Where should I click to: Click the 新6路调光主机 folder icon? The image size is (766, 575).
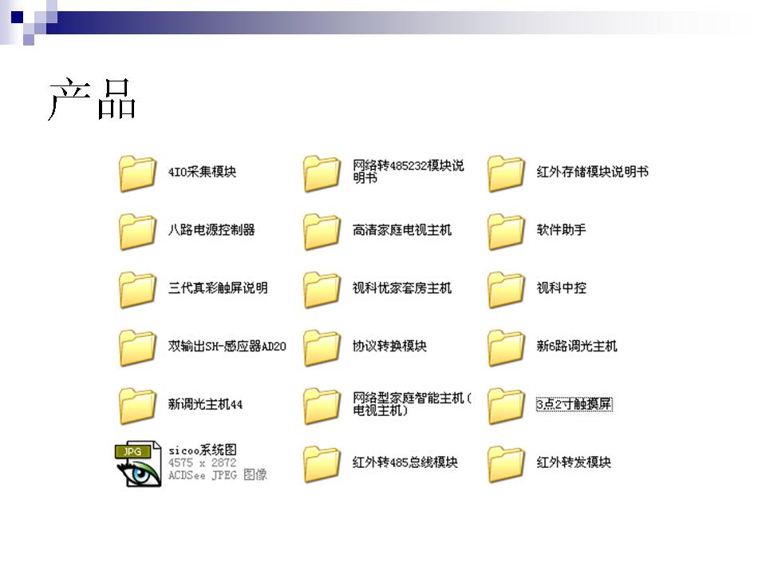pos(506,347)
